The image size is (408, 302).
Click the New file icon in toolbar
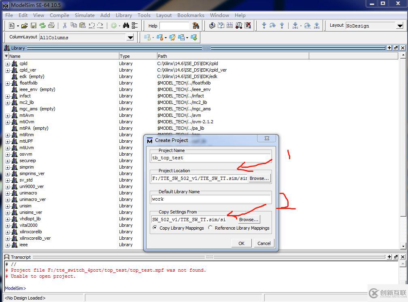pyautogui.click(x=12, y=26)
